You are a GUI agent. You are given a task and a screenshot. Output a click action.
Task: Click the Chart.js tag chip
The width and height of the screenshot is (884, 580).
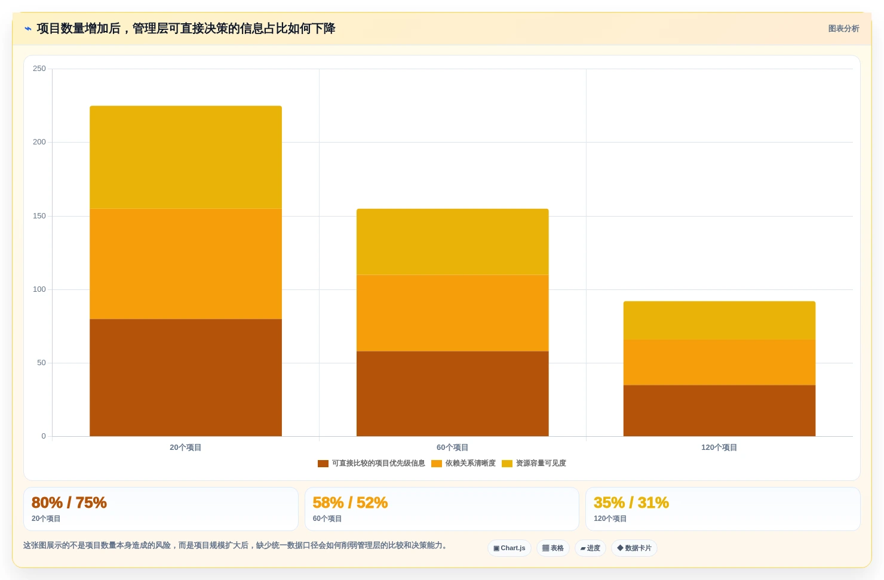tap(509, 548)
